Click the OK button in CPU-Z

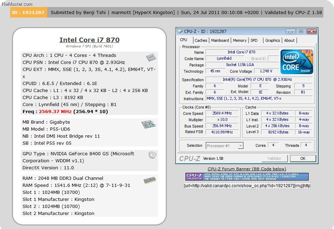pyautogui.click(x=303, y=158)
